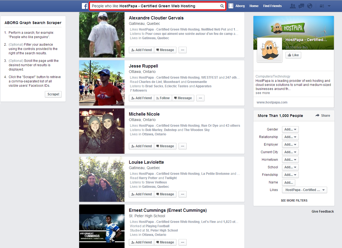Add Jesse Ruppell as friend
This screenshot has width=342, height=248.
click(x=142, y=98)
